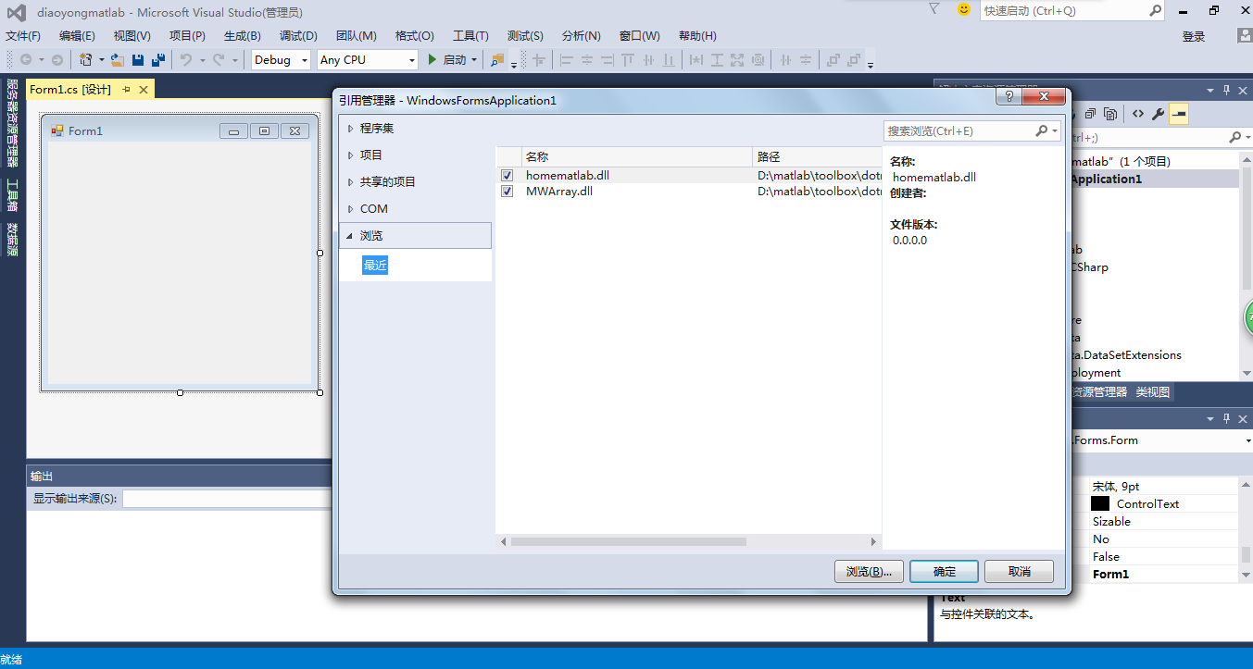Click the show all files icon

click(x=1110, y=114)
